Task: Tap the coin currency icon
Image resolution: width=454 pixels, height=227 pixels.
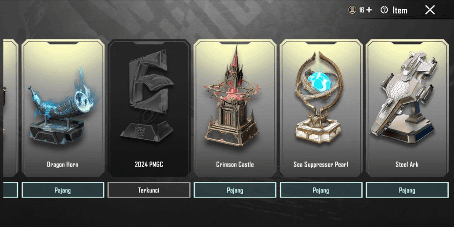Action: (352, 10)
